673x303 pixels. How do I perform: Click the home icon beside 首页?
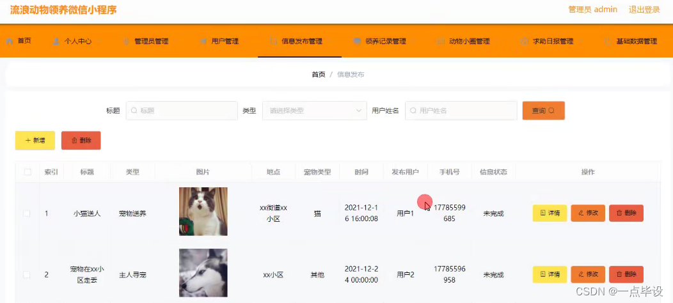tap(10, 41)
